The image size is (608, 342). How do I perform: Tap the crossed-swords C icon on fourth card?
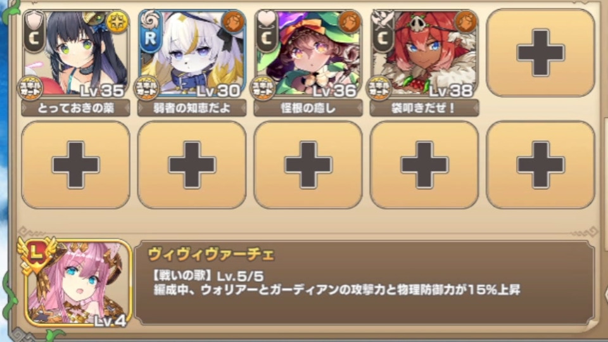coord(383,31)
